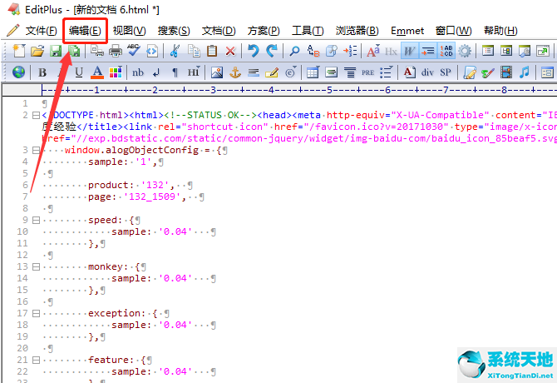Viewport: 557px width, 383px height.
Task: Open the Table insert dropdown
Action: coord(313,72)
